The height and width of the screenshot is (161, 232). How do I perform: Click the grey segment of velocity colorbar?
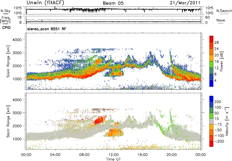(211, 121)
